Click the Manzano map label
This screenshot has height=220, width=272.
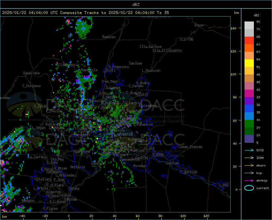[x=28, y=201]
